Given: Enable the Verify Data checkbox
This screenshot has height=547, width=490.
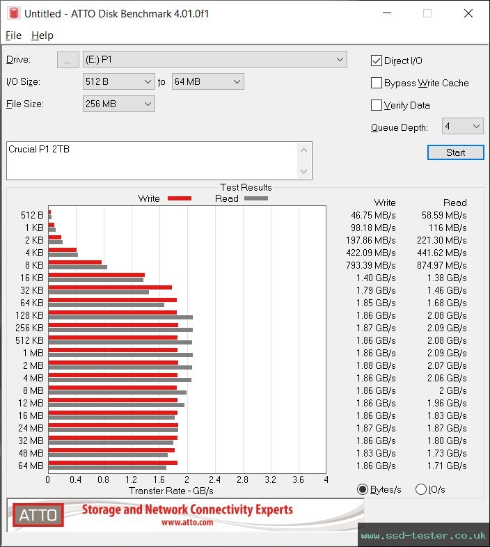Looking at the screenshot, I should [x=377, y=105].
